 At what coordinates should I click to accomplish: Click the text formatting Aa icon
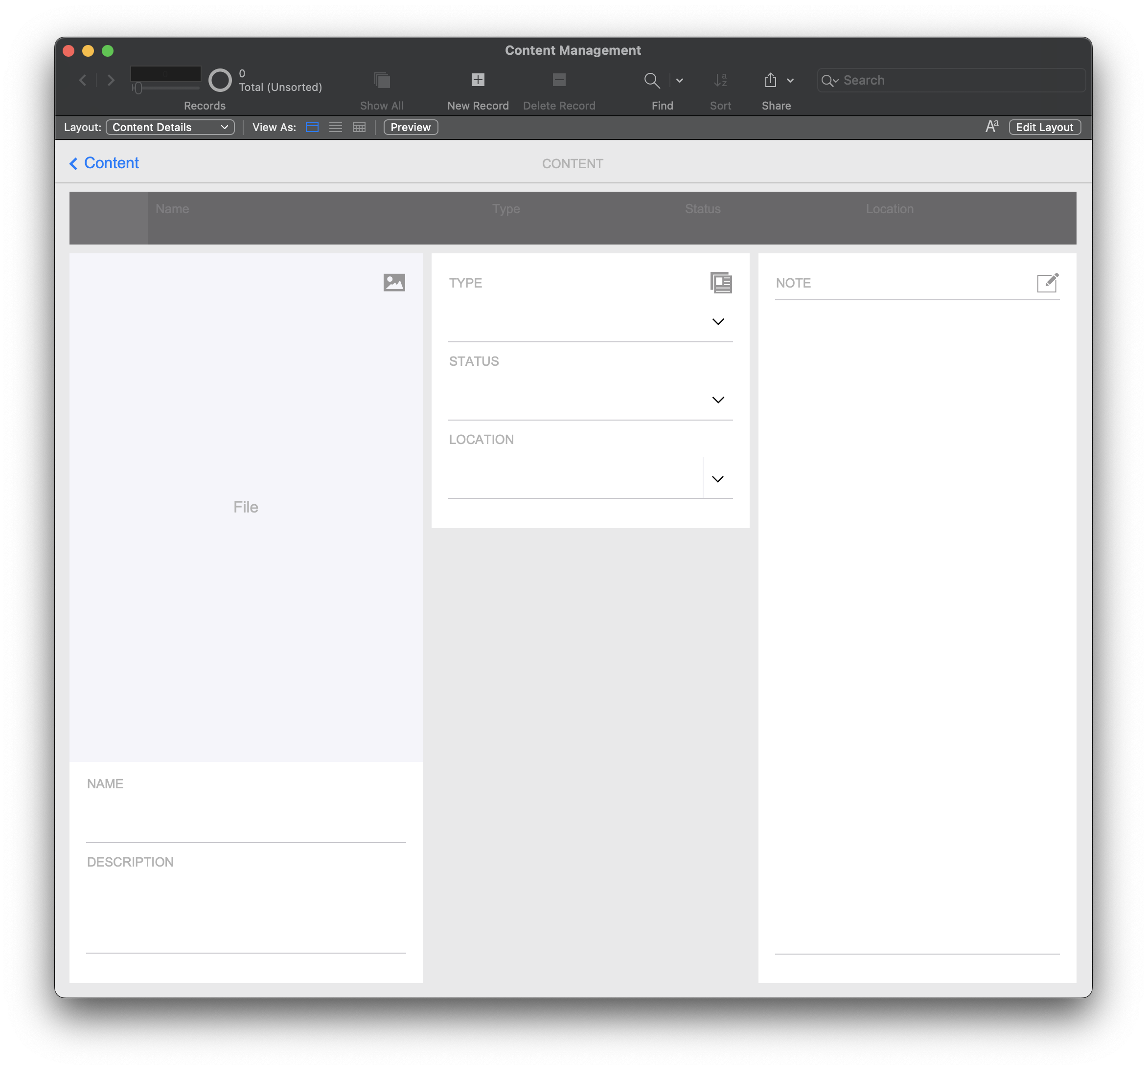coord(991,126)
